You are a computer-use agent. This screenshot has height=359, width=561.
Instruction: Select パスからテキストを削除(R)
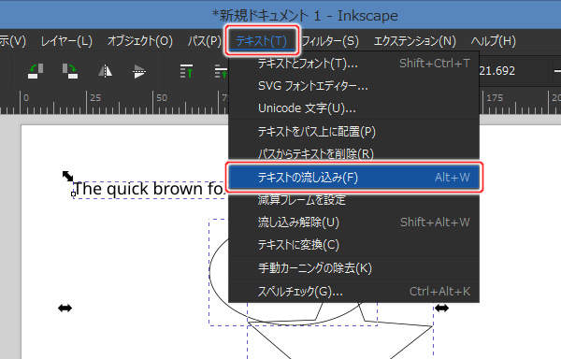pyautogui.click(x=353, y=153)
